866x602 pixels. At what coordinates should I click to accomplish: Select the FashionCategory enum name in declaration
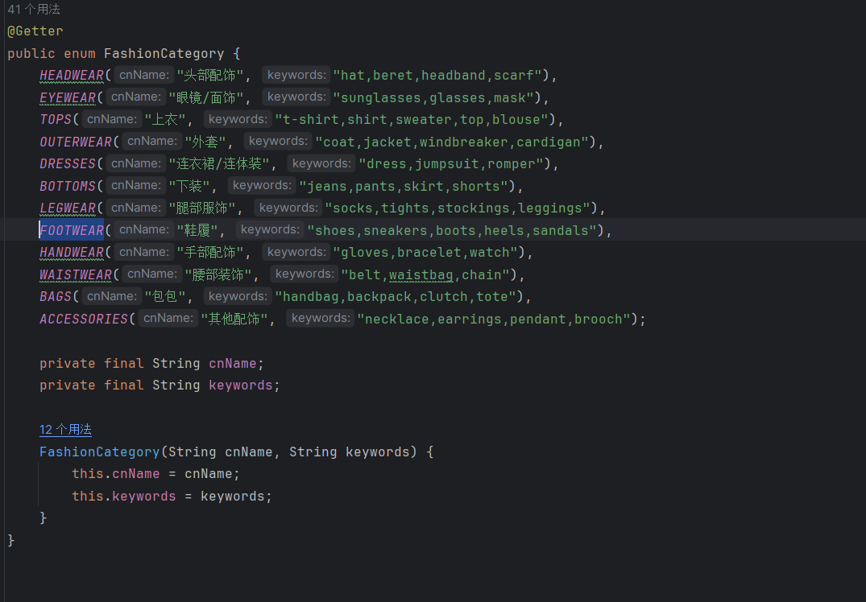click(164, 54)
